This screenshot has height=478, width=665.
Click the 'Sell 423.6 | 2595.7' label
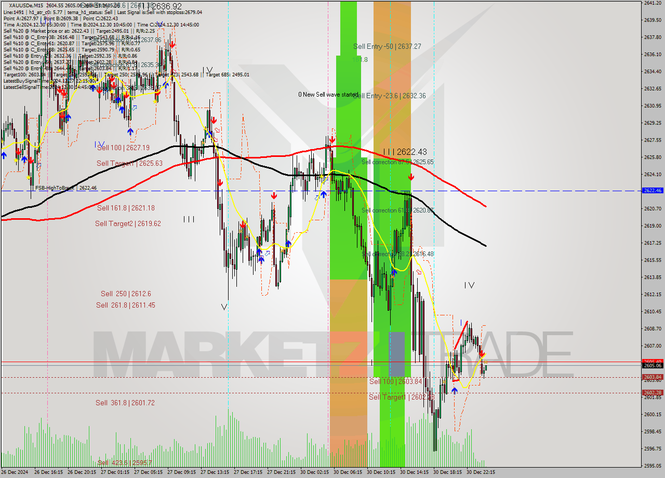125,463
